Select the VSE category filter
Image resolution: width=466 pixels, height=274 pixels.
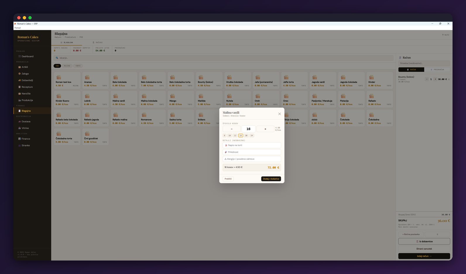click(57, 66)
